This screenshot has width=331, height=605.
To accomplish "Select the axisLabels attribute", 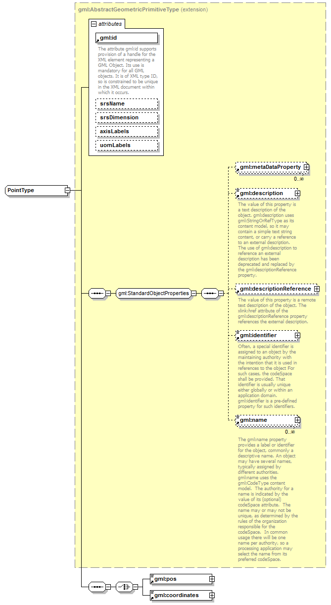I will pos(127,131).
